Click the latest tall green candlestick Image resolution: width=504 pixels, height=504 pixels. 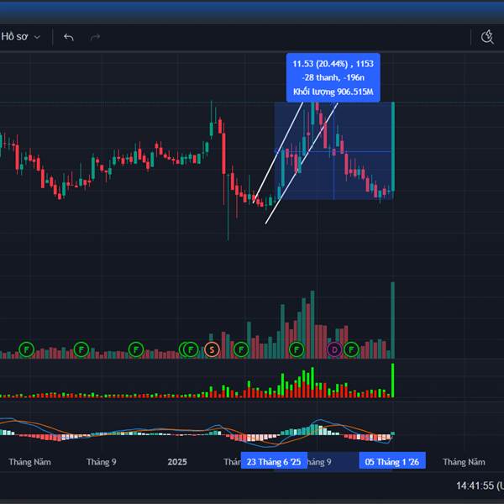click(393, 146)
